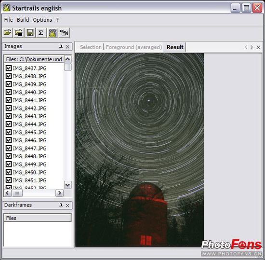Open darkframes with the second folder icon
This screenshot has width=265, height=260.
tap(19, 32)
